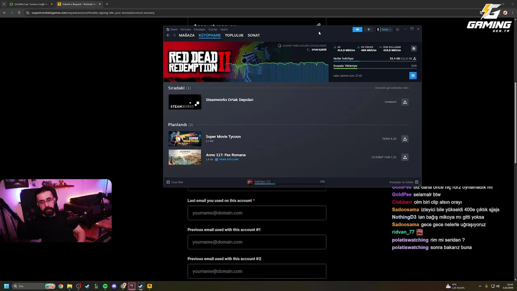Viewport: 517px width, 291px height.
Task: Open Epic Games Launcher from taskbar
Action: (x=132, y=286)
